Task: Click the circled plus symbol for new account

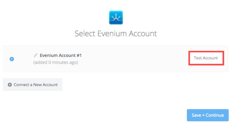Action: [x=10, y=85]
